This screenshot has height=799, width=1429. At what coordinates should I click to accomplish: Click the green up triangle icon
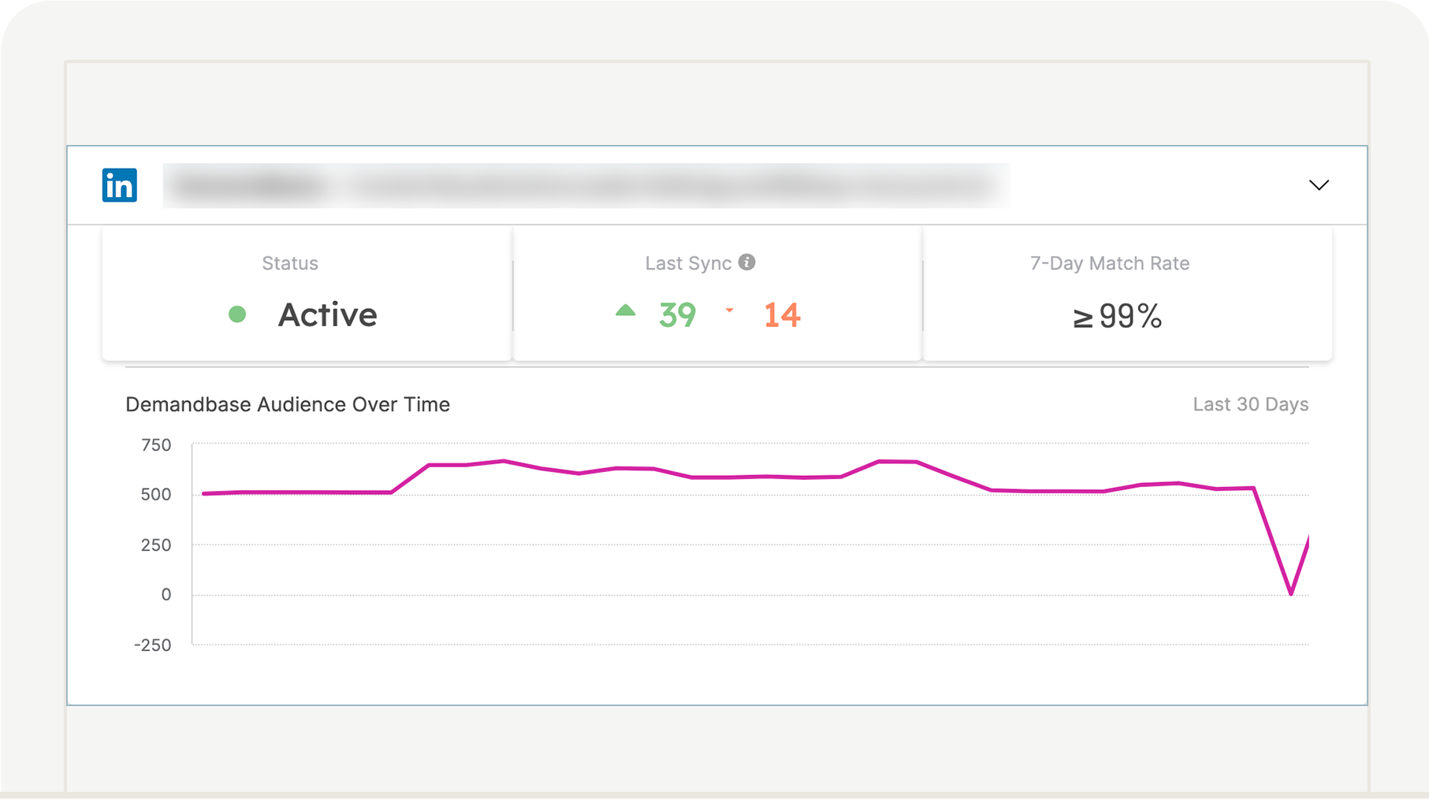(625, 310)
